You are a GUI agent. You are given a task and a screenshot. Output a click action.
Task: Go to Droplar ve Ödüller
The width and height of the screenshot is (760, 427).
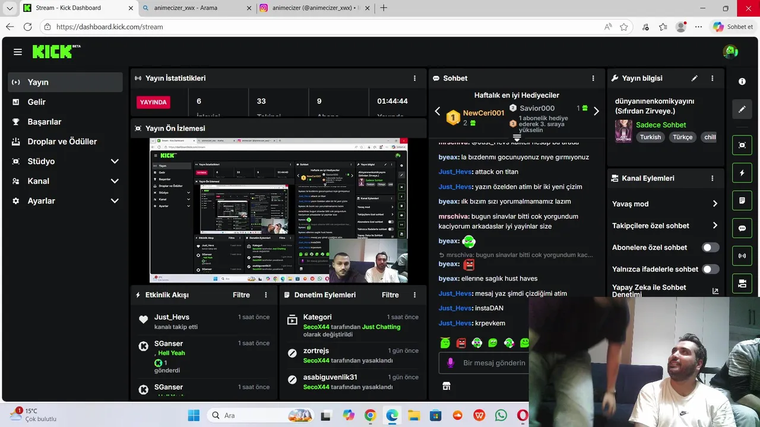click(x=65, y=141)
